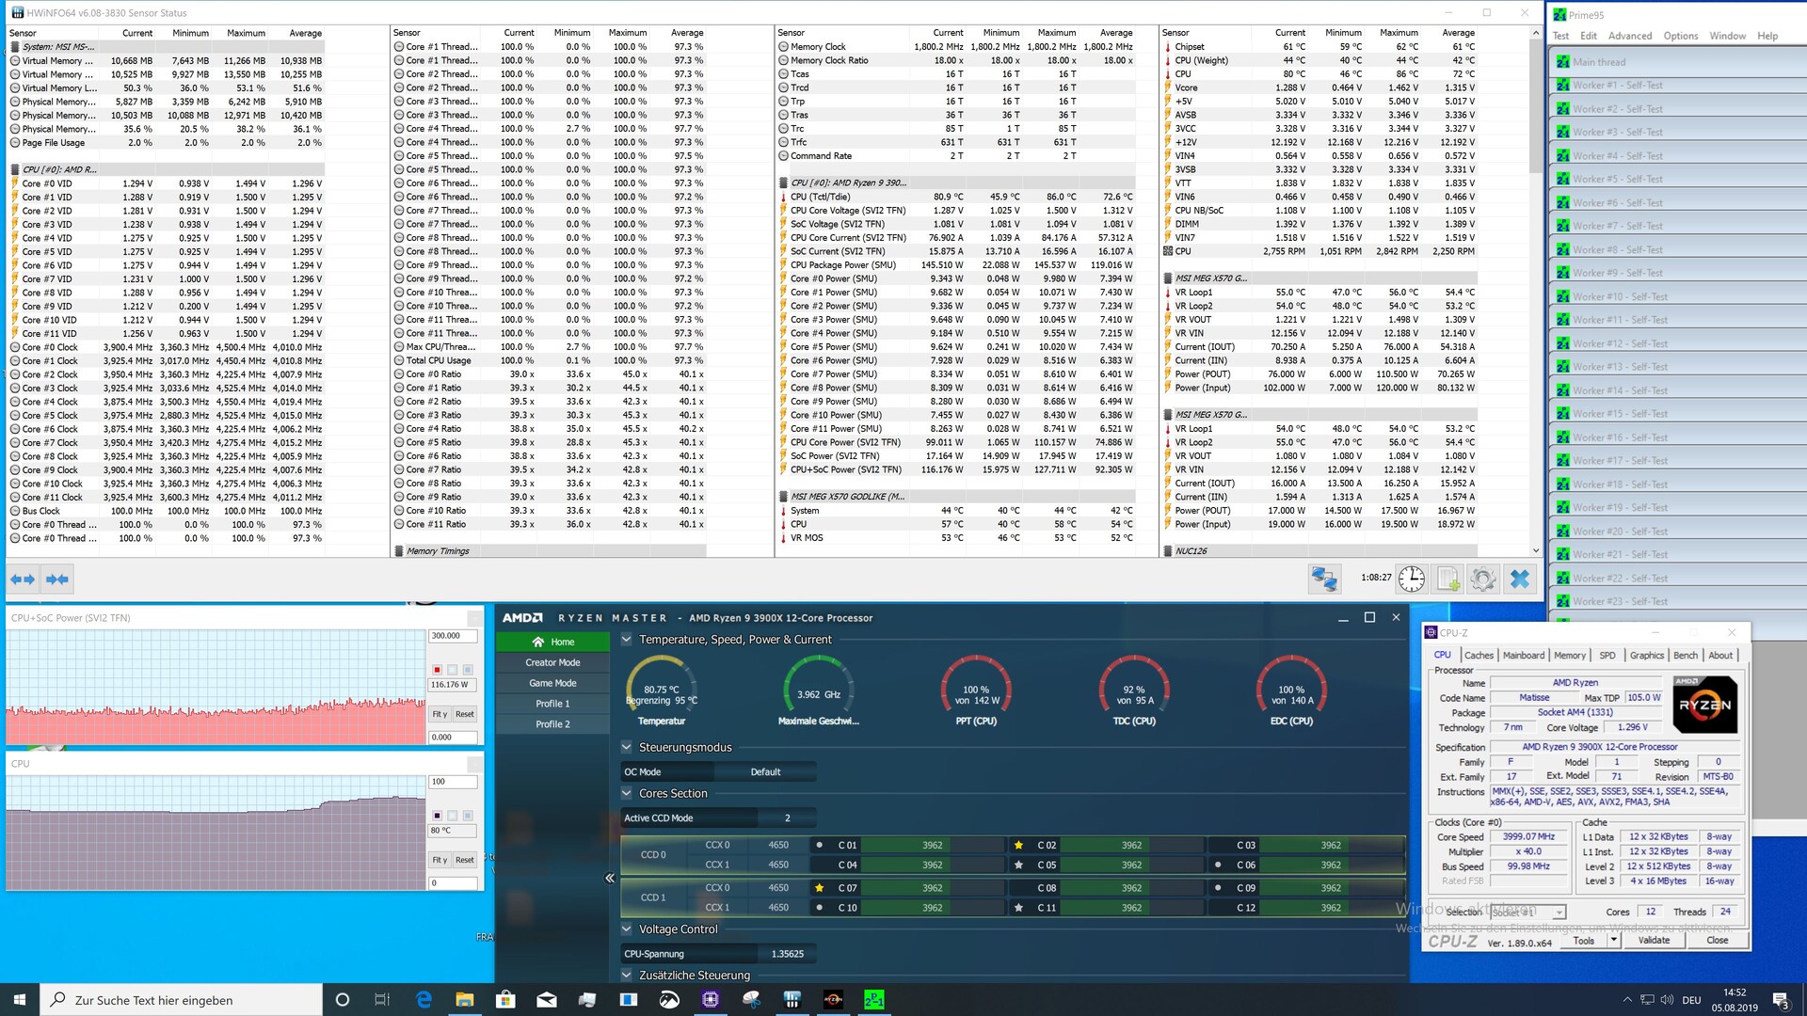Image resolution: width=1807 pixels, height=1016 pixels.
Task: Click the HWiNFO network monitors icon
Action: click(1324, 579)
